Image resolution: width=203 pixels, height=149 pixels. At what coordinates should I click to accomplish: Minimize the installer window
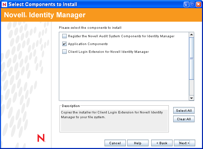click(186, 5)
